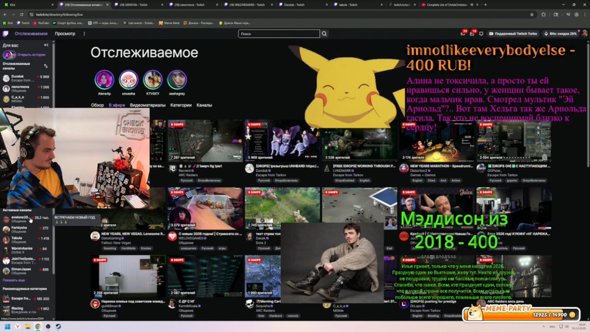Open Alena4p story avatar
This screenshot has height=332, width=590.
click(104, 80)
